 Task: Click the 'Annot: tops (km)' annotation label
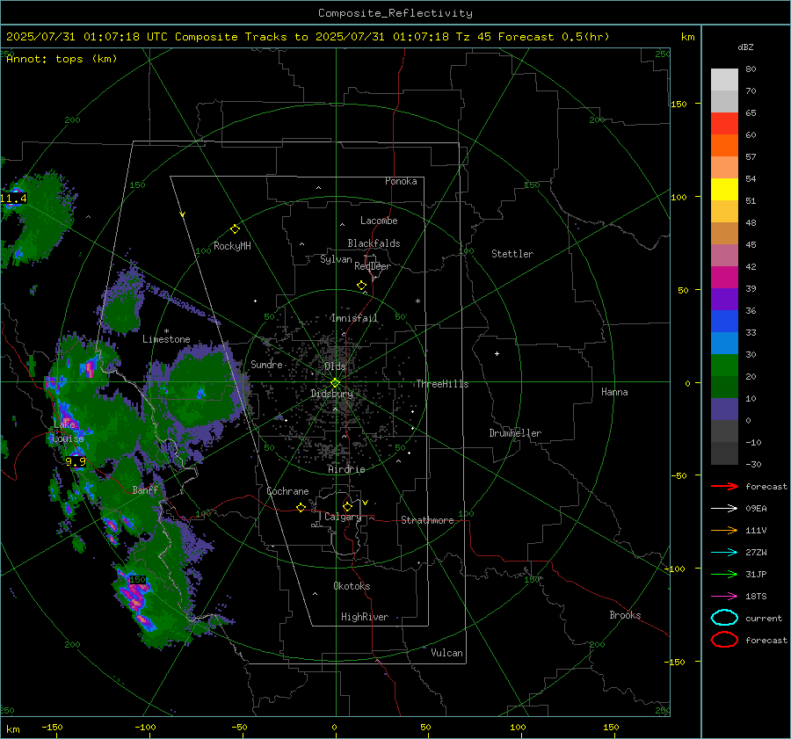click(x=62, y=59)
